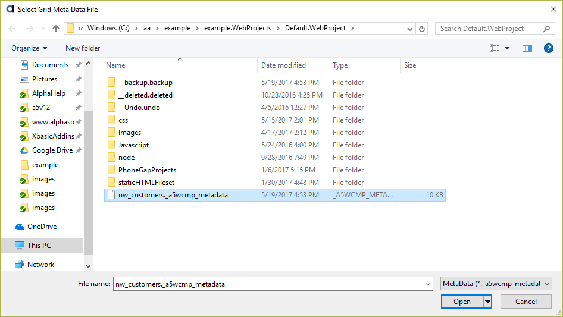Go back with the left arrow

coord(12,29)
